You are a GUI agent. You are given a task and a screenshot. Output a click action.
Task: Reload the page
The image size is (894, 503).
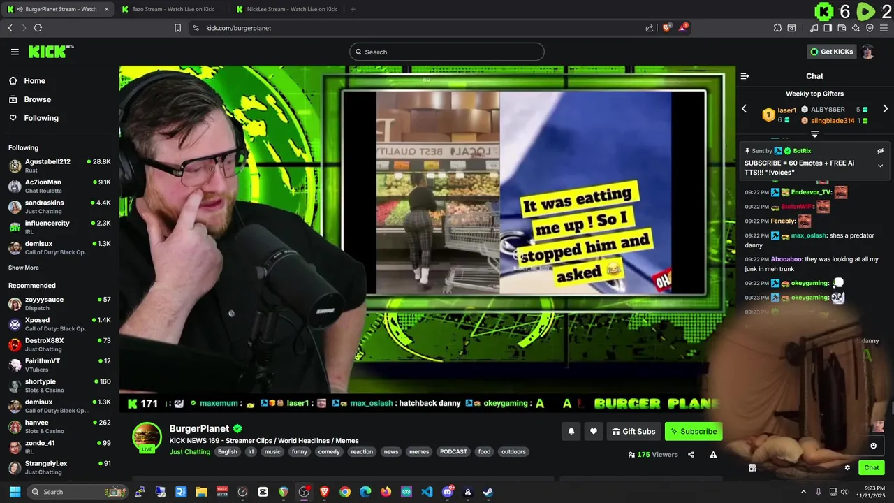click(x=38, y=28)
